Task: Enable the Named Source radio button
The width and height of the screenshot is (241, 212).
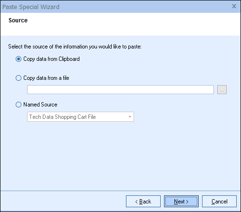Action: [19, 105]
